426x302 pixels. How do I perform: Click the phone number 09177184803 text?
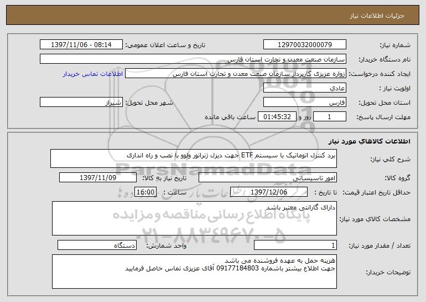tap(238, 269)
